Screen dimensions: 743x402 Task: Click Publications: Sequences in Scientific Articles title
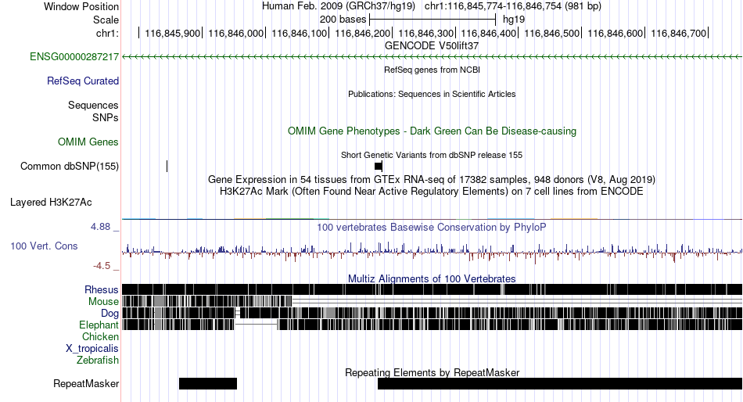pyautogui.click(x=432, y=94)
